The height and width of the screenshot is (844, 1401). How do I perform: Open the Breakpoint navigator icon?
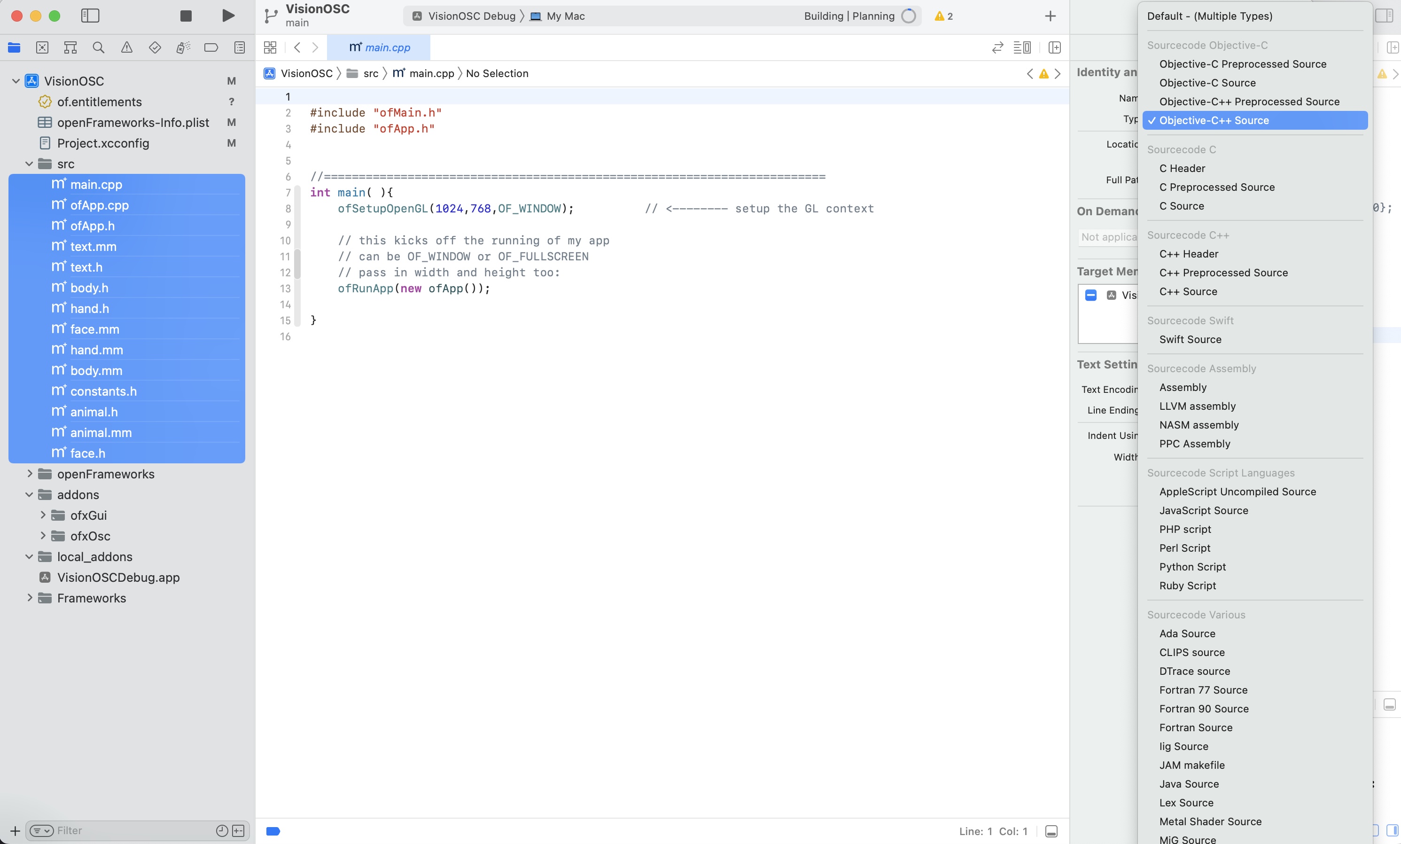pyautogui.click(x=211, y=47)
